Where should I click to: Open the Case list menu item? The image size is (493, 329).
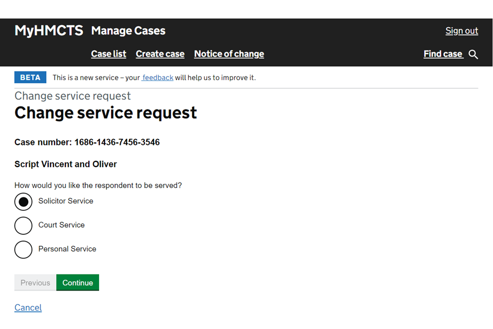coord(108,54)
